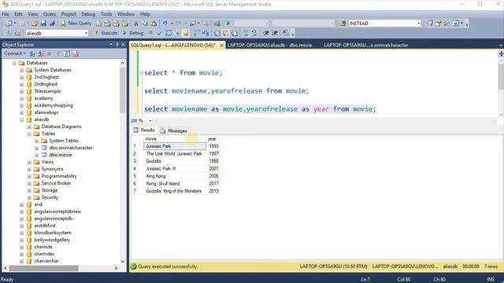Collapse the Databases node
This screenshot has width=504, height=283.
[14, 63]
